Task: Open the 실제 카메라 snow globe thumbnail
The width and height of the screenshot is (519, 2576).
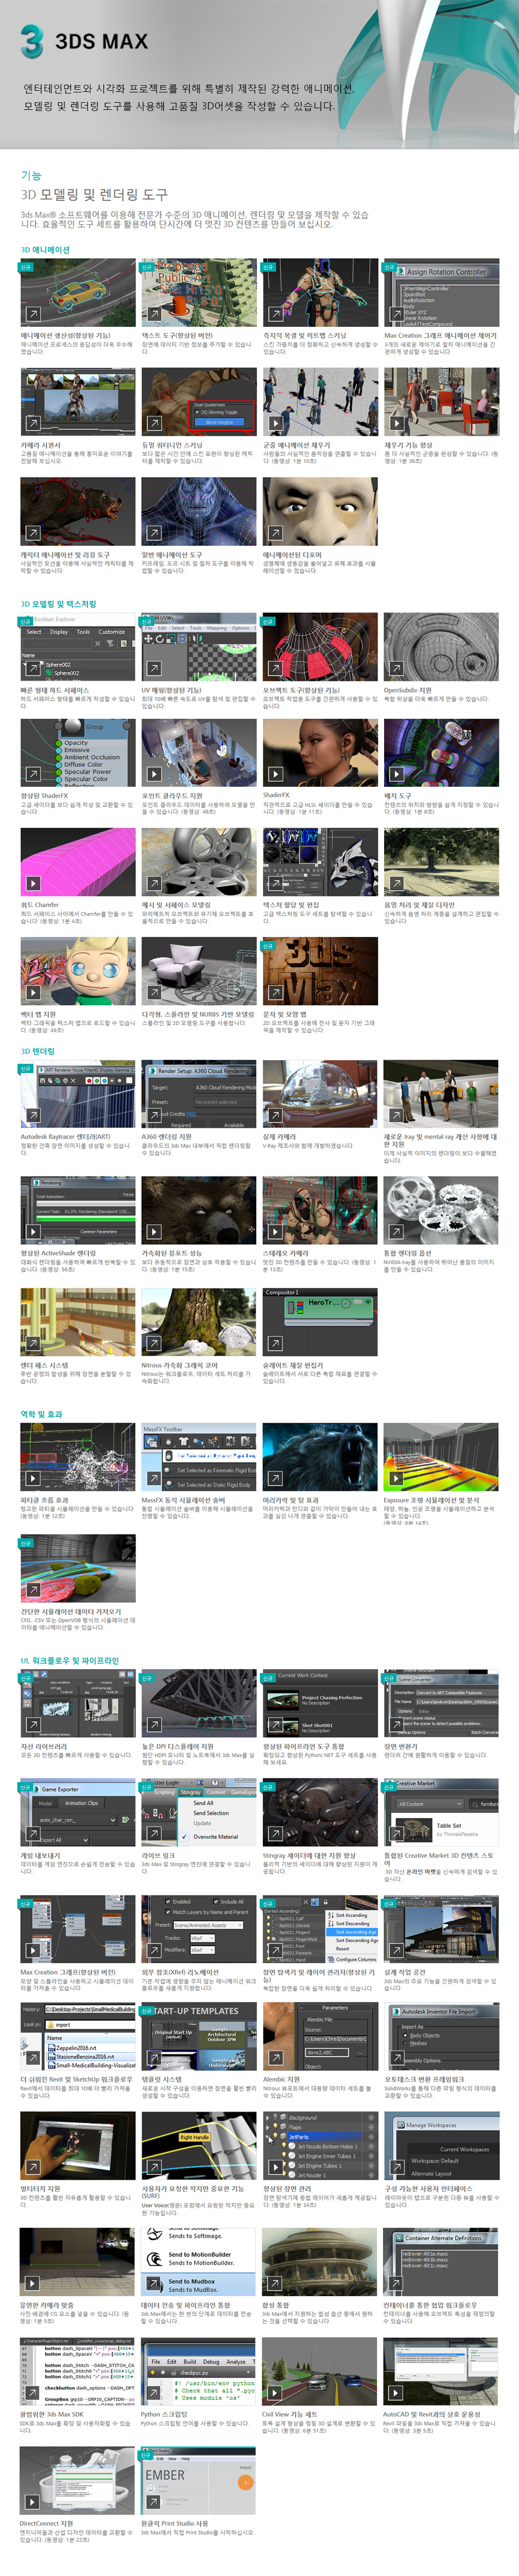Action: (x=320, y=1095)
